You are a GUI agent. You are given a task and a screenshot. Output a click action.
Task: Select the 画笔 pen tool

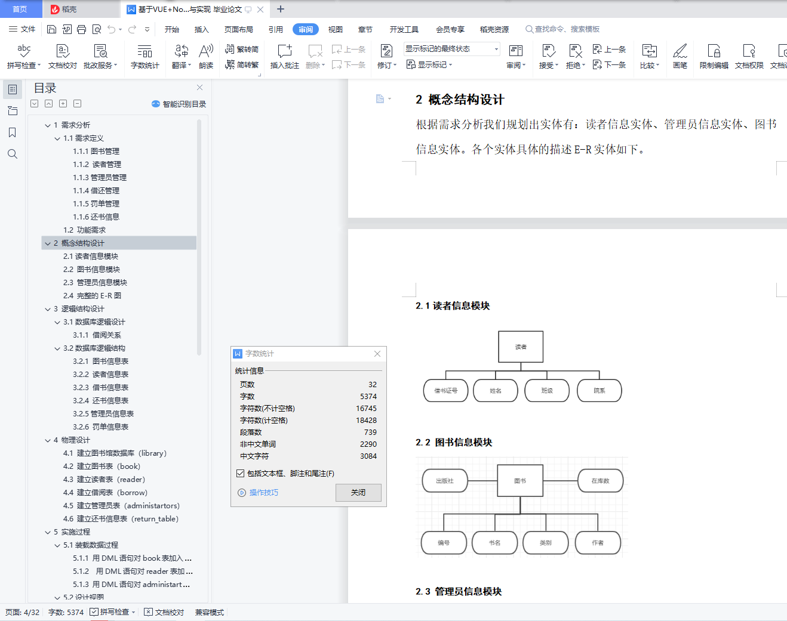click(x=680, y=56)
